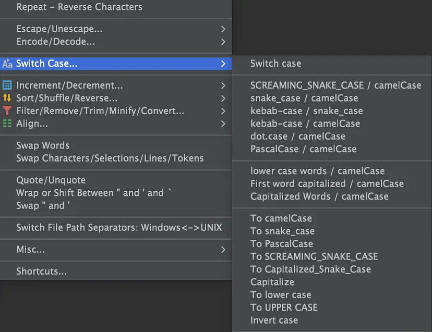Viewport: 432px width, 332px height.
Task: Expand the Encode/Decode submenu chevron
Action: click(223, 41)
